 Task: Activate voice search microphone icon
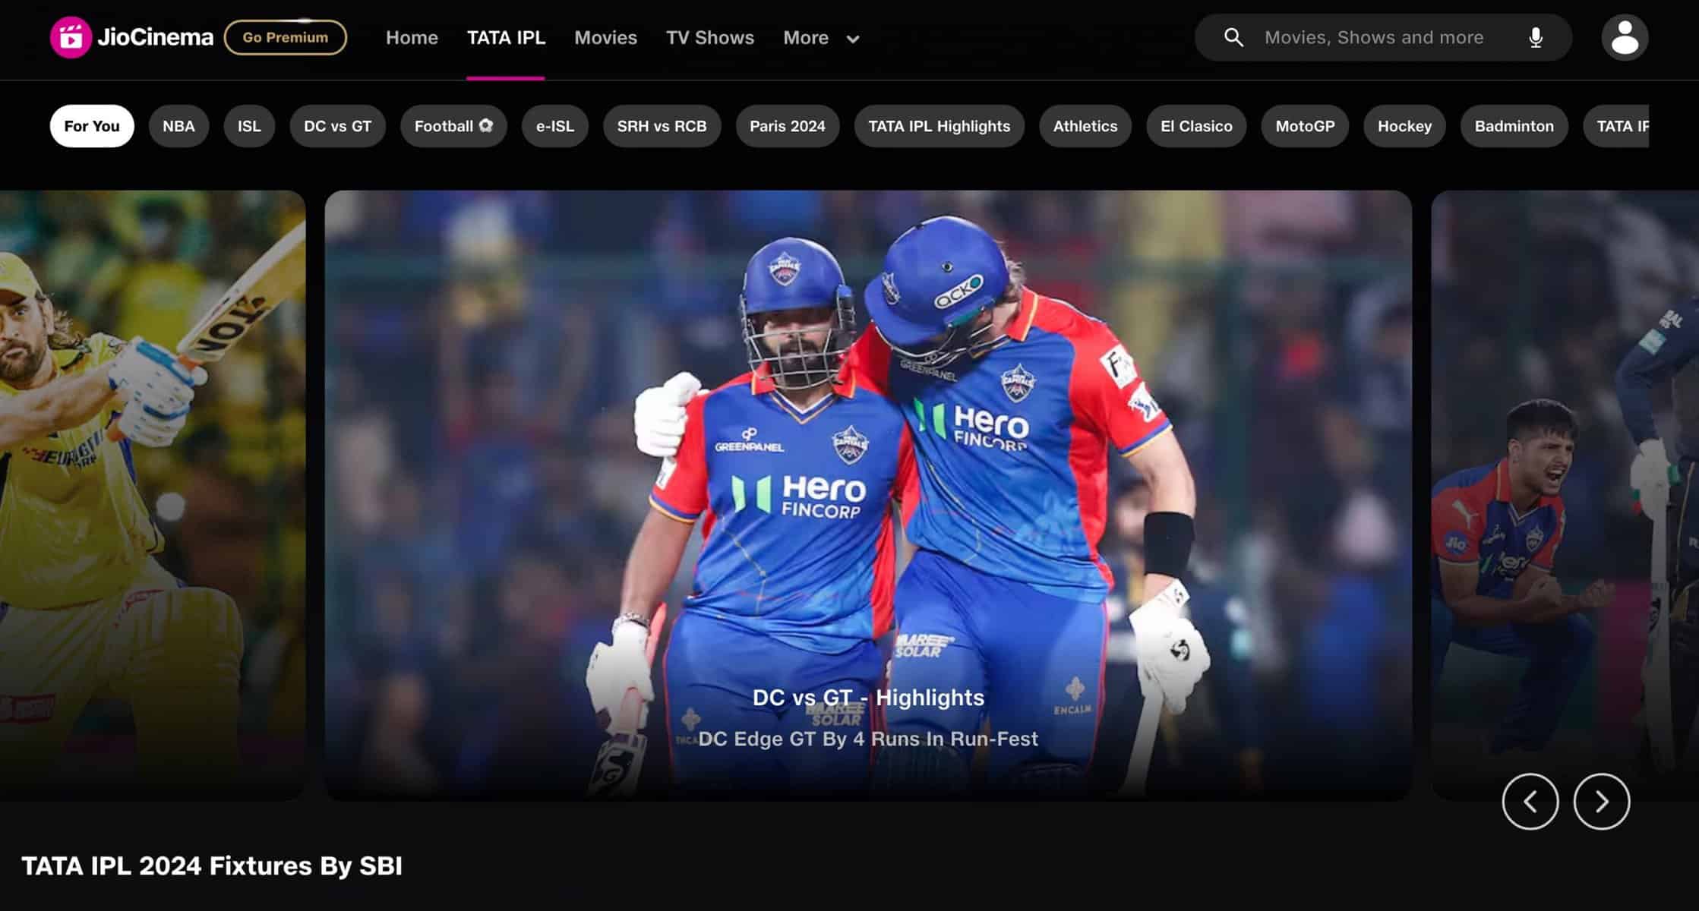click(x=1536, y=37)
